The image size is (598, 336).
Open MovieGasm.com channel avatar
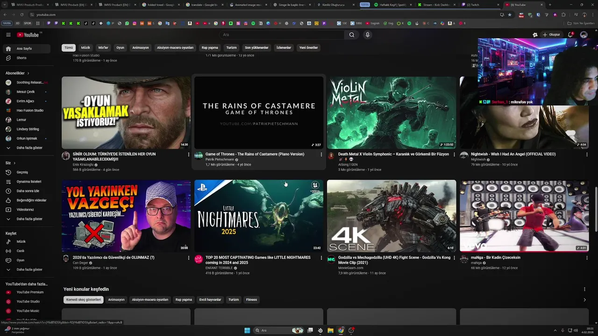click(x=331, y=259)
